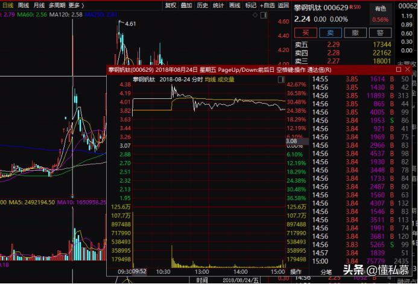Image resolution: width=418 pixels, height=284 pixels.
Task: Click the 标记 mark toolbar item
Action: click(x=250, y=5)
